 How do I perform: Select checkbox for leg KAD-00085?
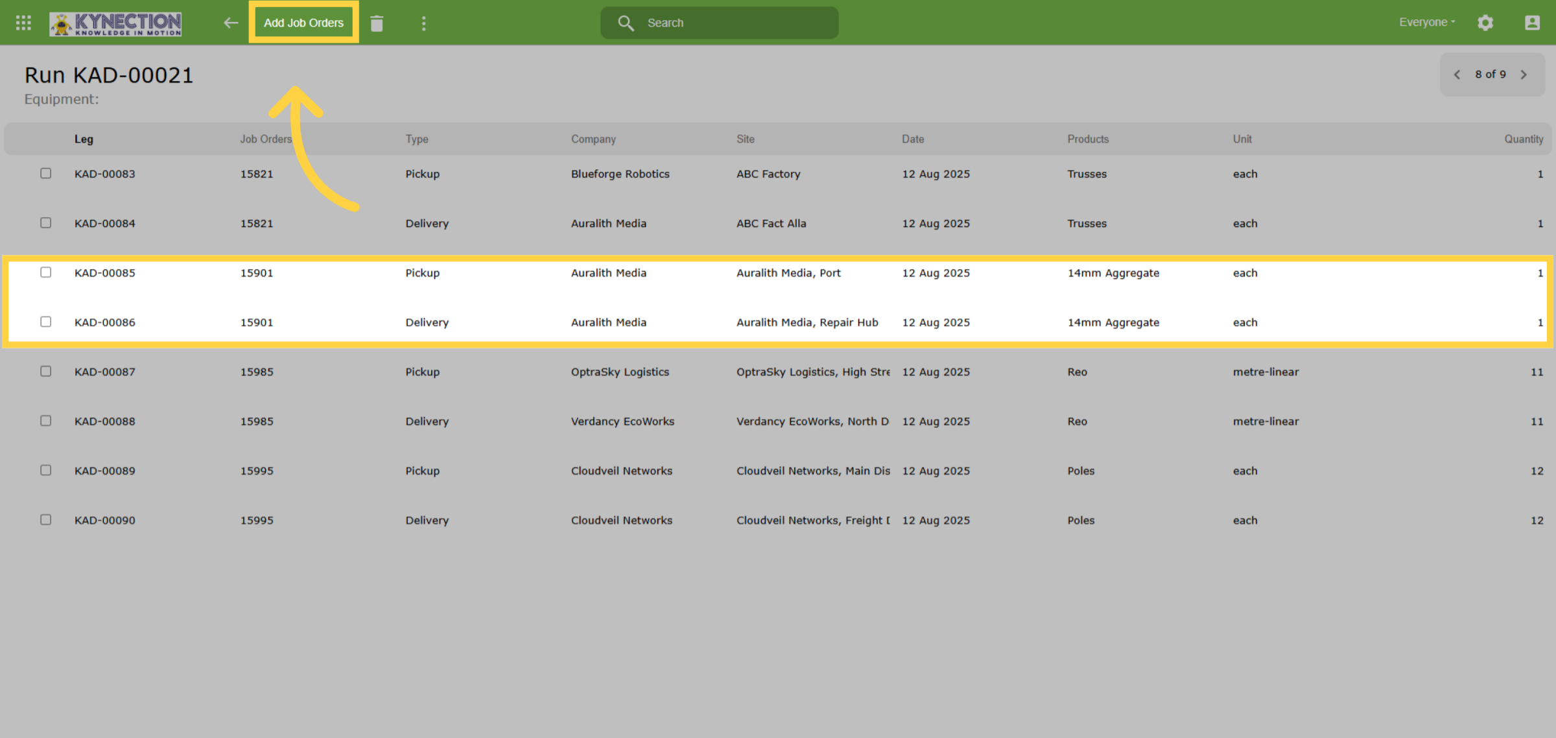45,272
